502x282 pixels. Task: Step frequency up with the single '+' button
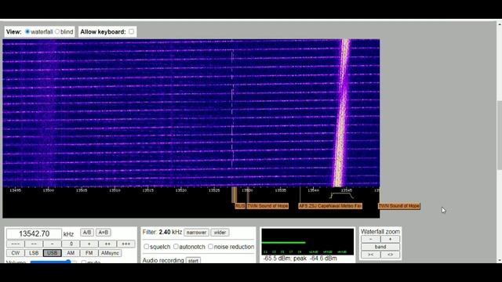89,244
